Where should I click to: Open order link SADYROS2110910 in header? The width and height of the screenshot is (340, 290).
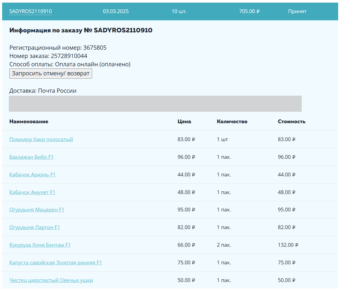click(31, 11)
